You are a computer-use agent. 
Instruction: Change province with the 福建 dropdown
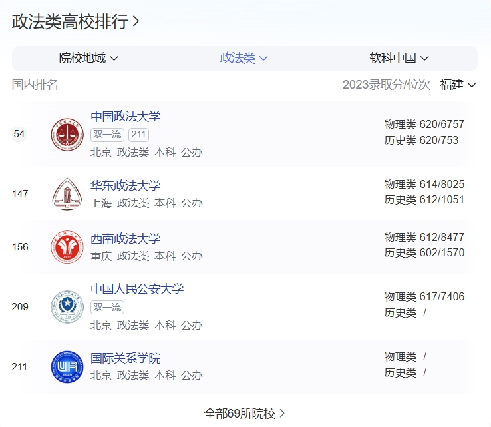(458, 85)
